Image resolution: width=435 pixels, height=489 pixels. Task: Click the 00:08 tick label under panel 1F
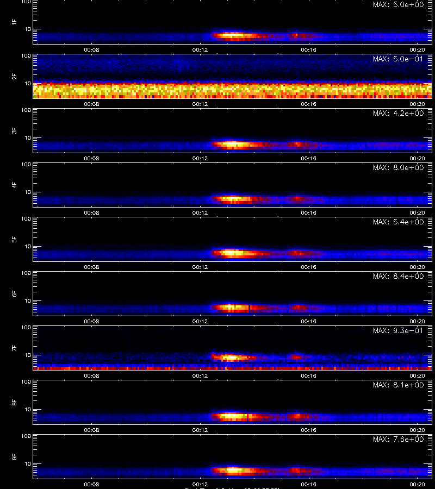pos(91,50)
